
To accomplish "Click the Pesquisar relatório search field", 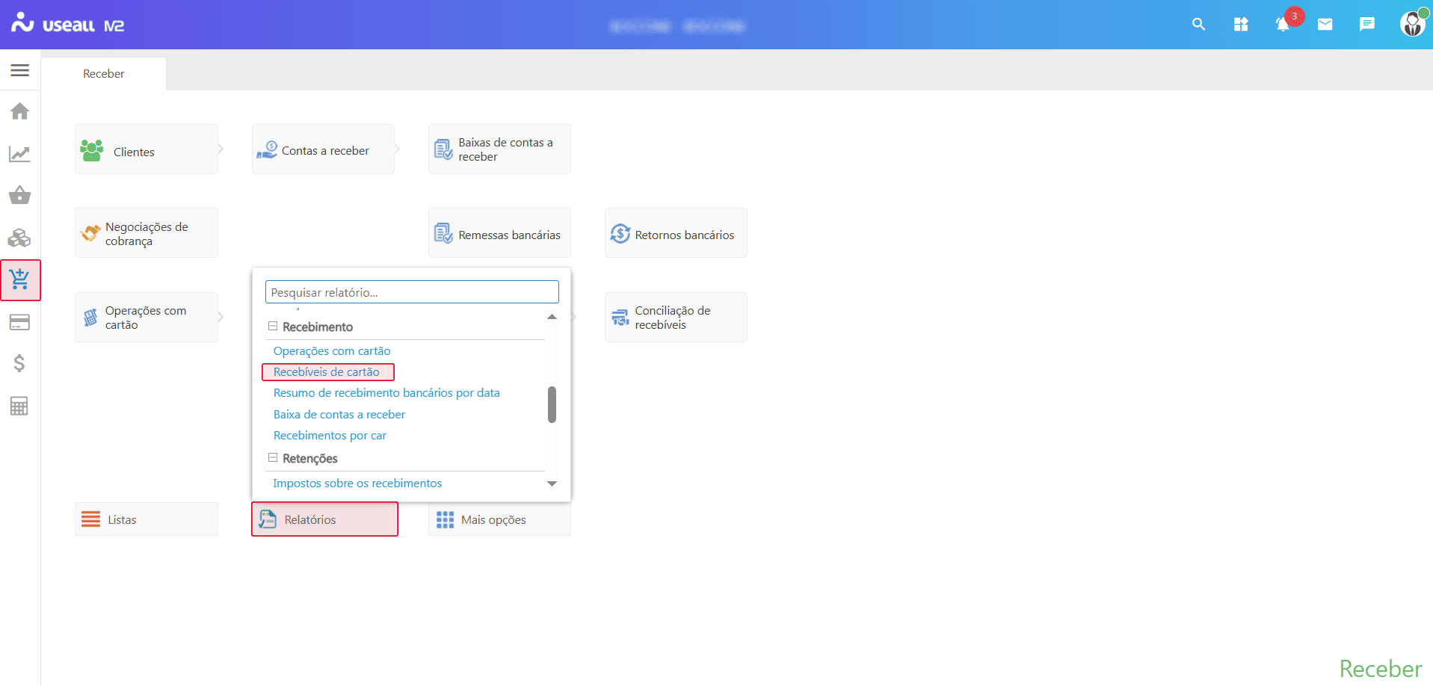I will [x=412, y=292].
